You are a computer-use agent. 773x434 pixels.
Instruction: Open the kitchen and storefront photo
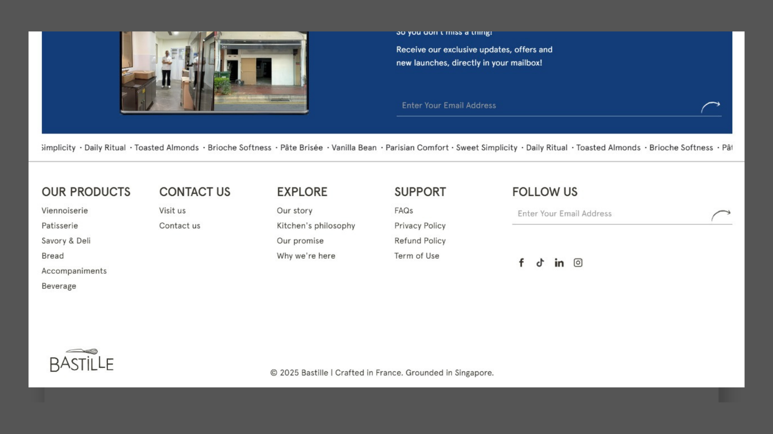click(x=214, y=72)
